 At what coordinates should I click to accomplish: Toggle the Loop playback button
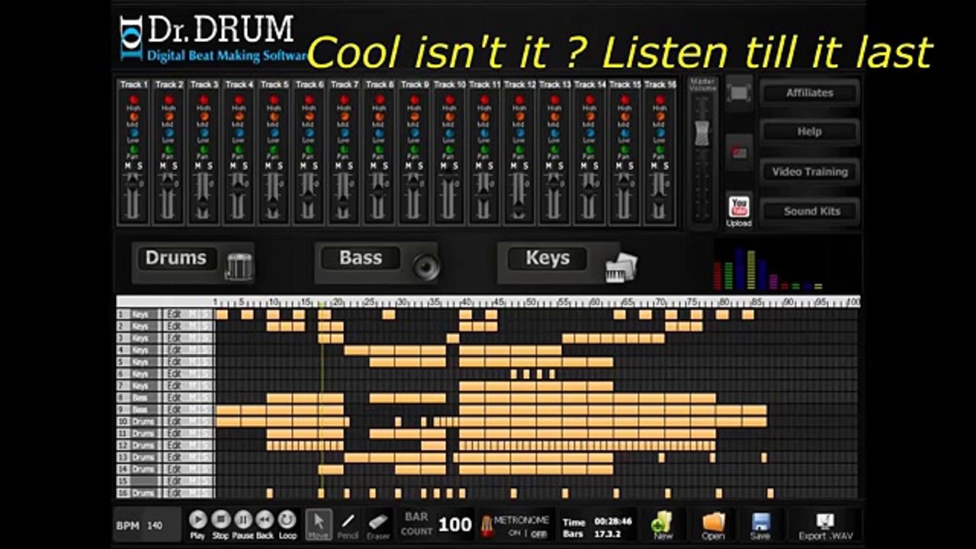tap(287, 520)
